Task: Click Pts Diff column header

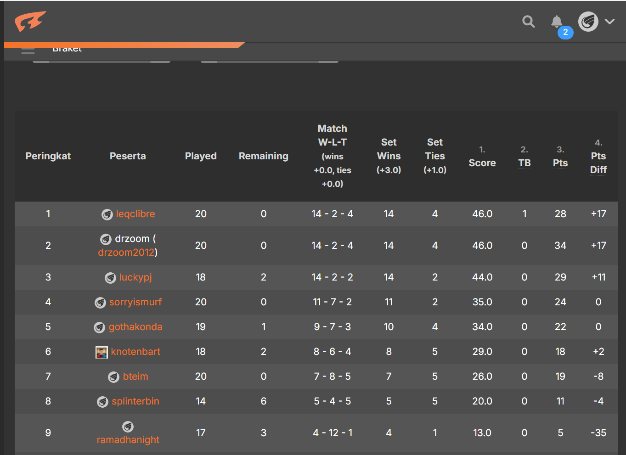Action: click(x=598, y=163)
